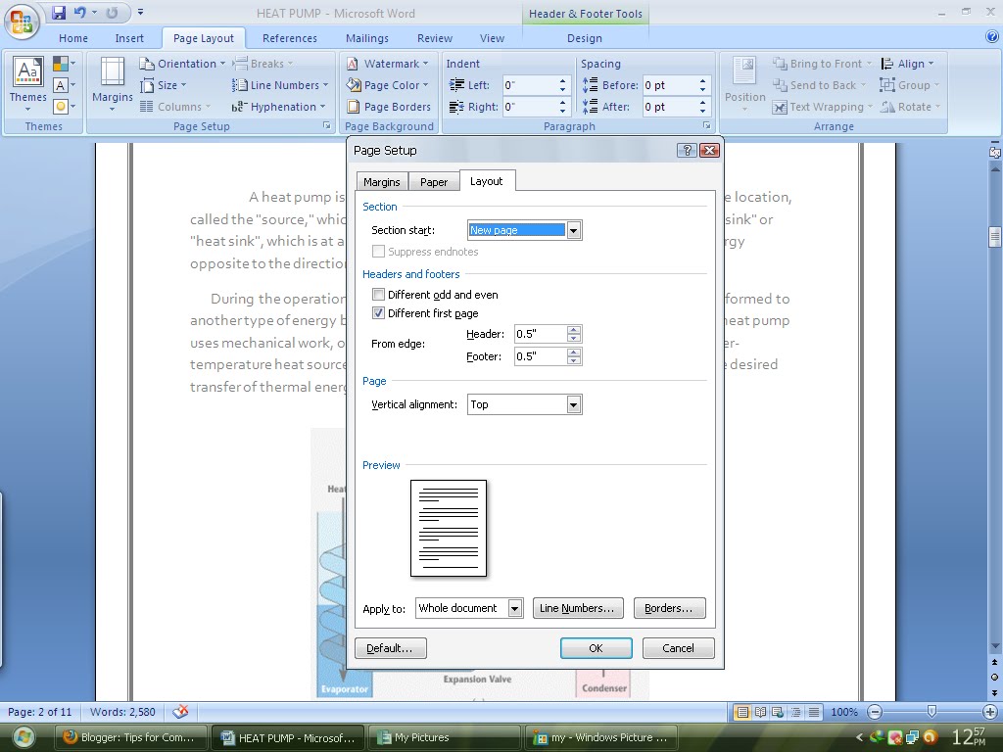Open the Apply to dropdown
1003x752 pixels.
(x=515, y=608)
